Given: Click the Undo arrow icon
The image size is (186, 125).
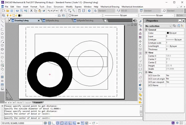Looking at the screenshot, I should click(49, 11).
